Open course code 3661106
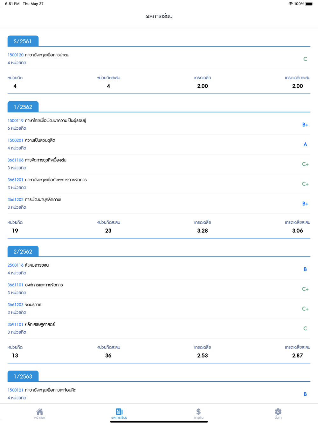Viewport: 318px width, 425px height. click(x=16, y=160)
